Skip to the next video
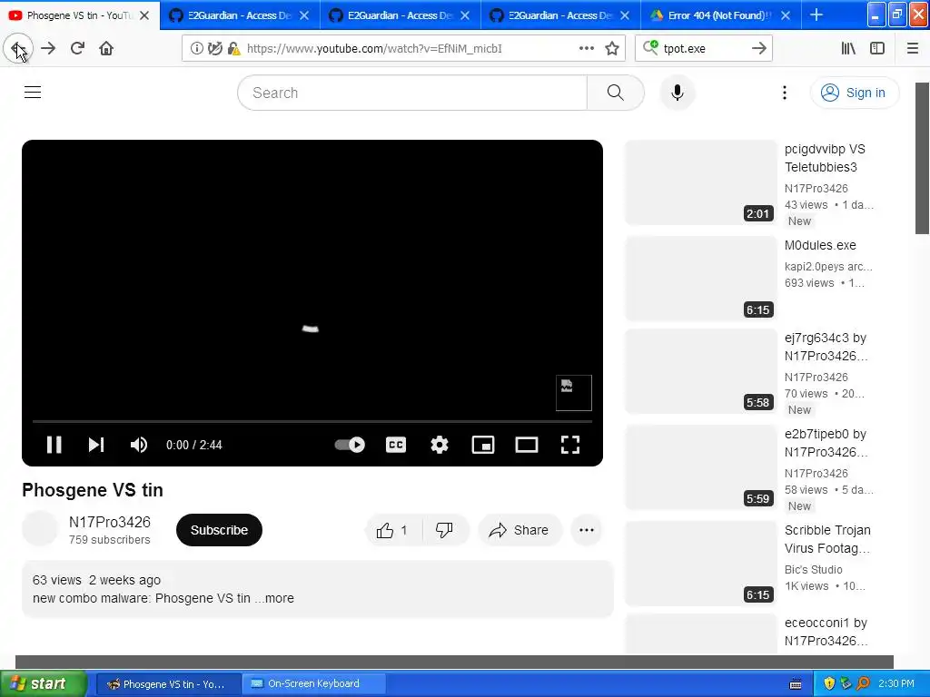Image resolution: width=930 pixels, height=697 pixels. (x=96, y=445)
